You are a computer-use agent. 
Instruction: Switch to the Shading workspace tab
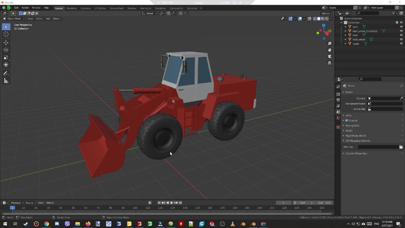[x=132, y=8]
